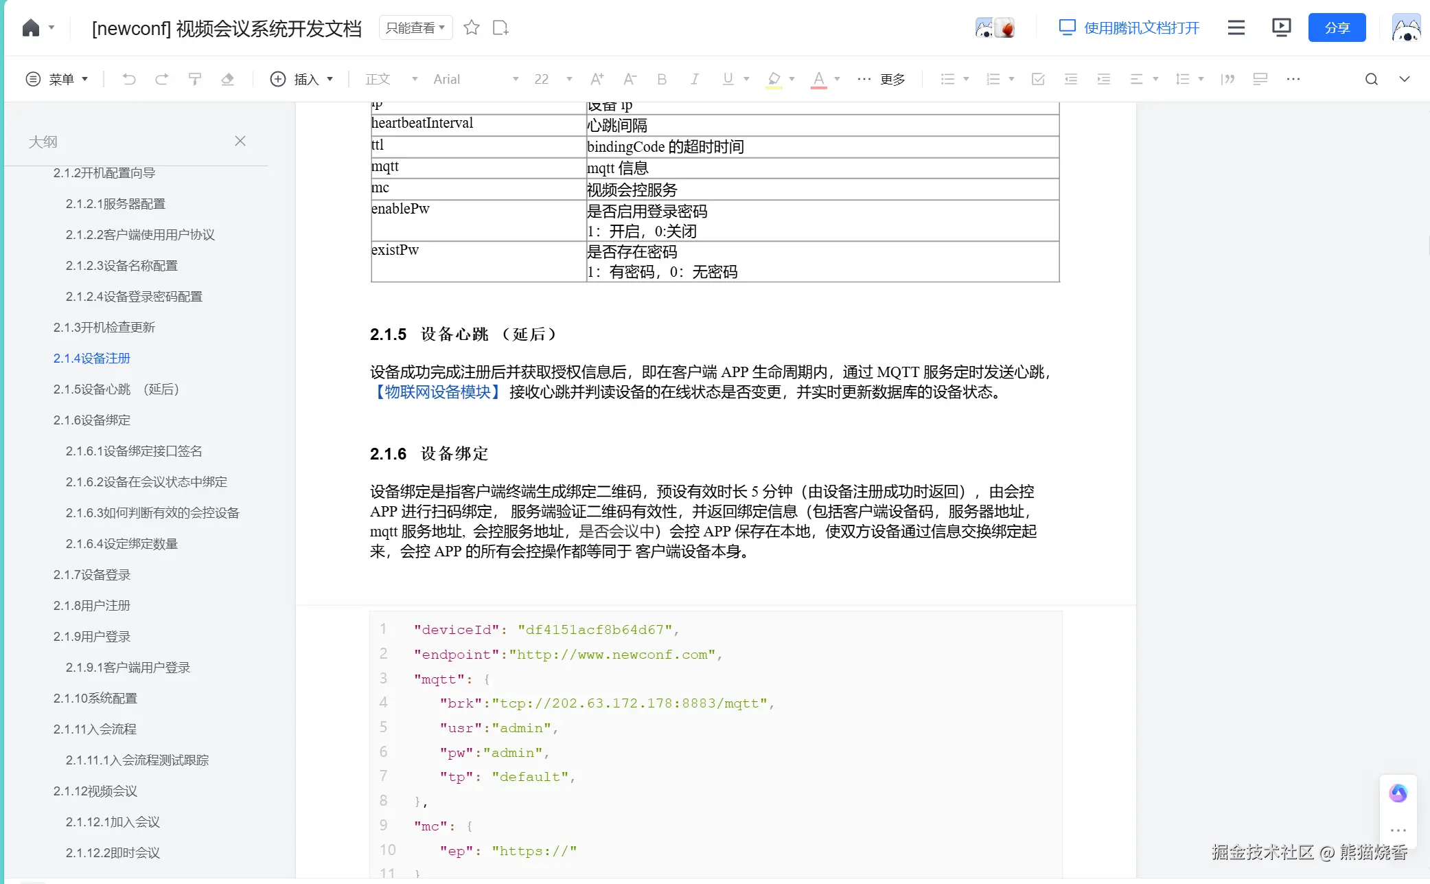Click the blue 分享 button
Image resolution: width=1430 pixels, height=884 pixels.
[1336, 27]
